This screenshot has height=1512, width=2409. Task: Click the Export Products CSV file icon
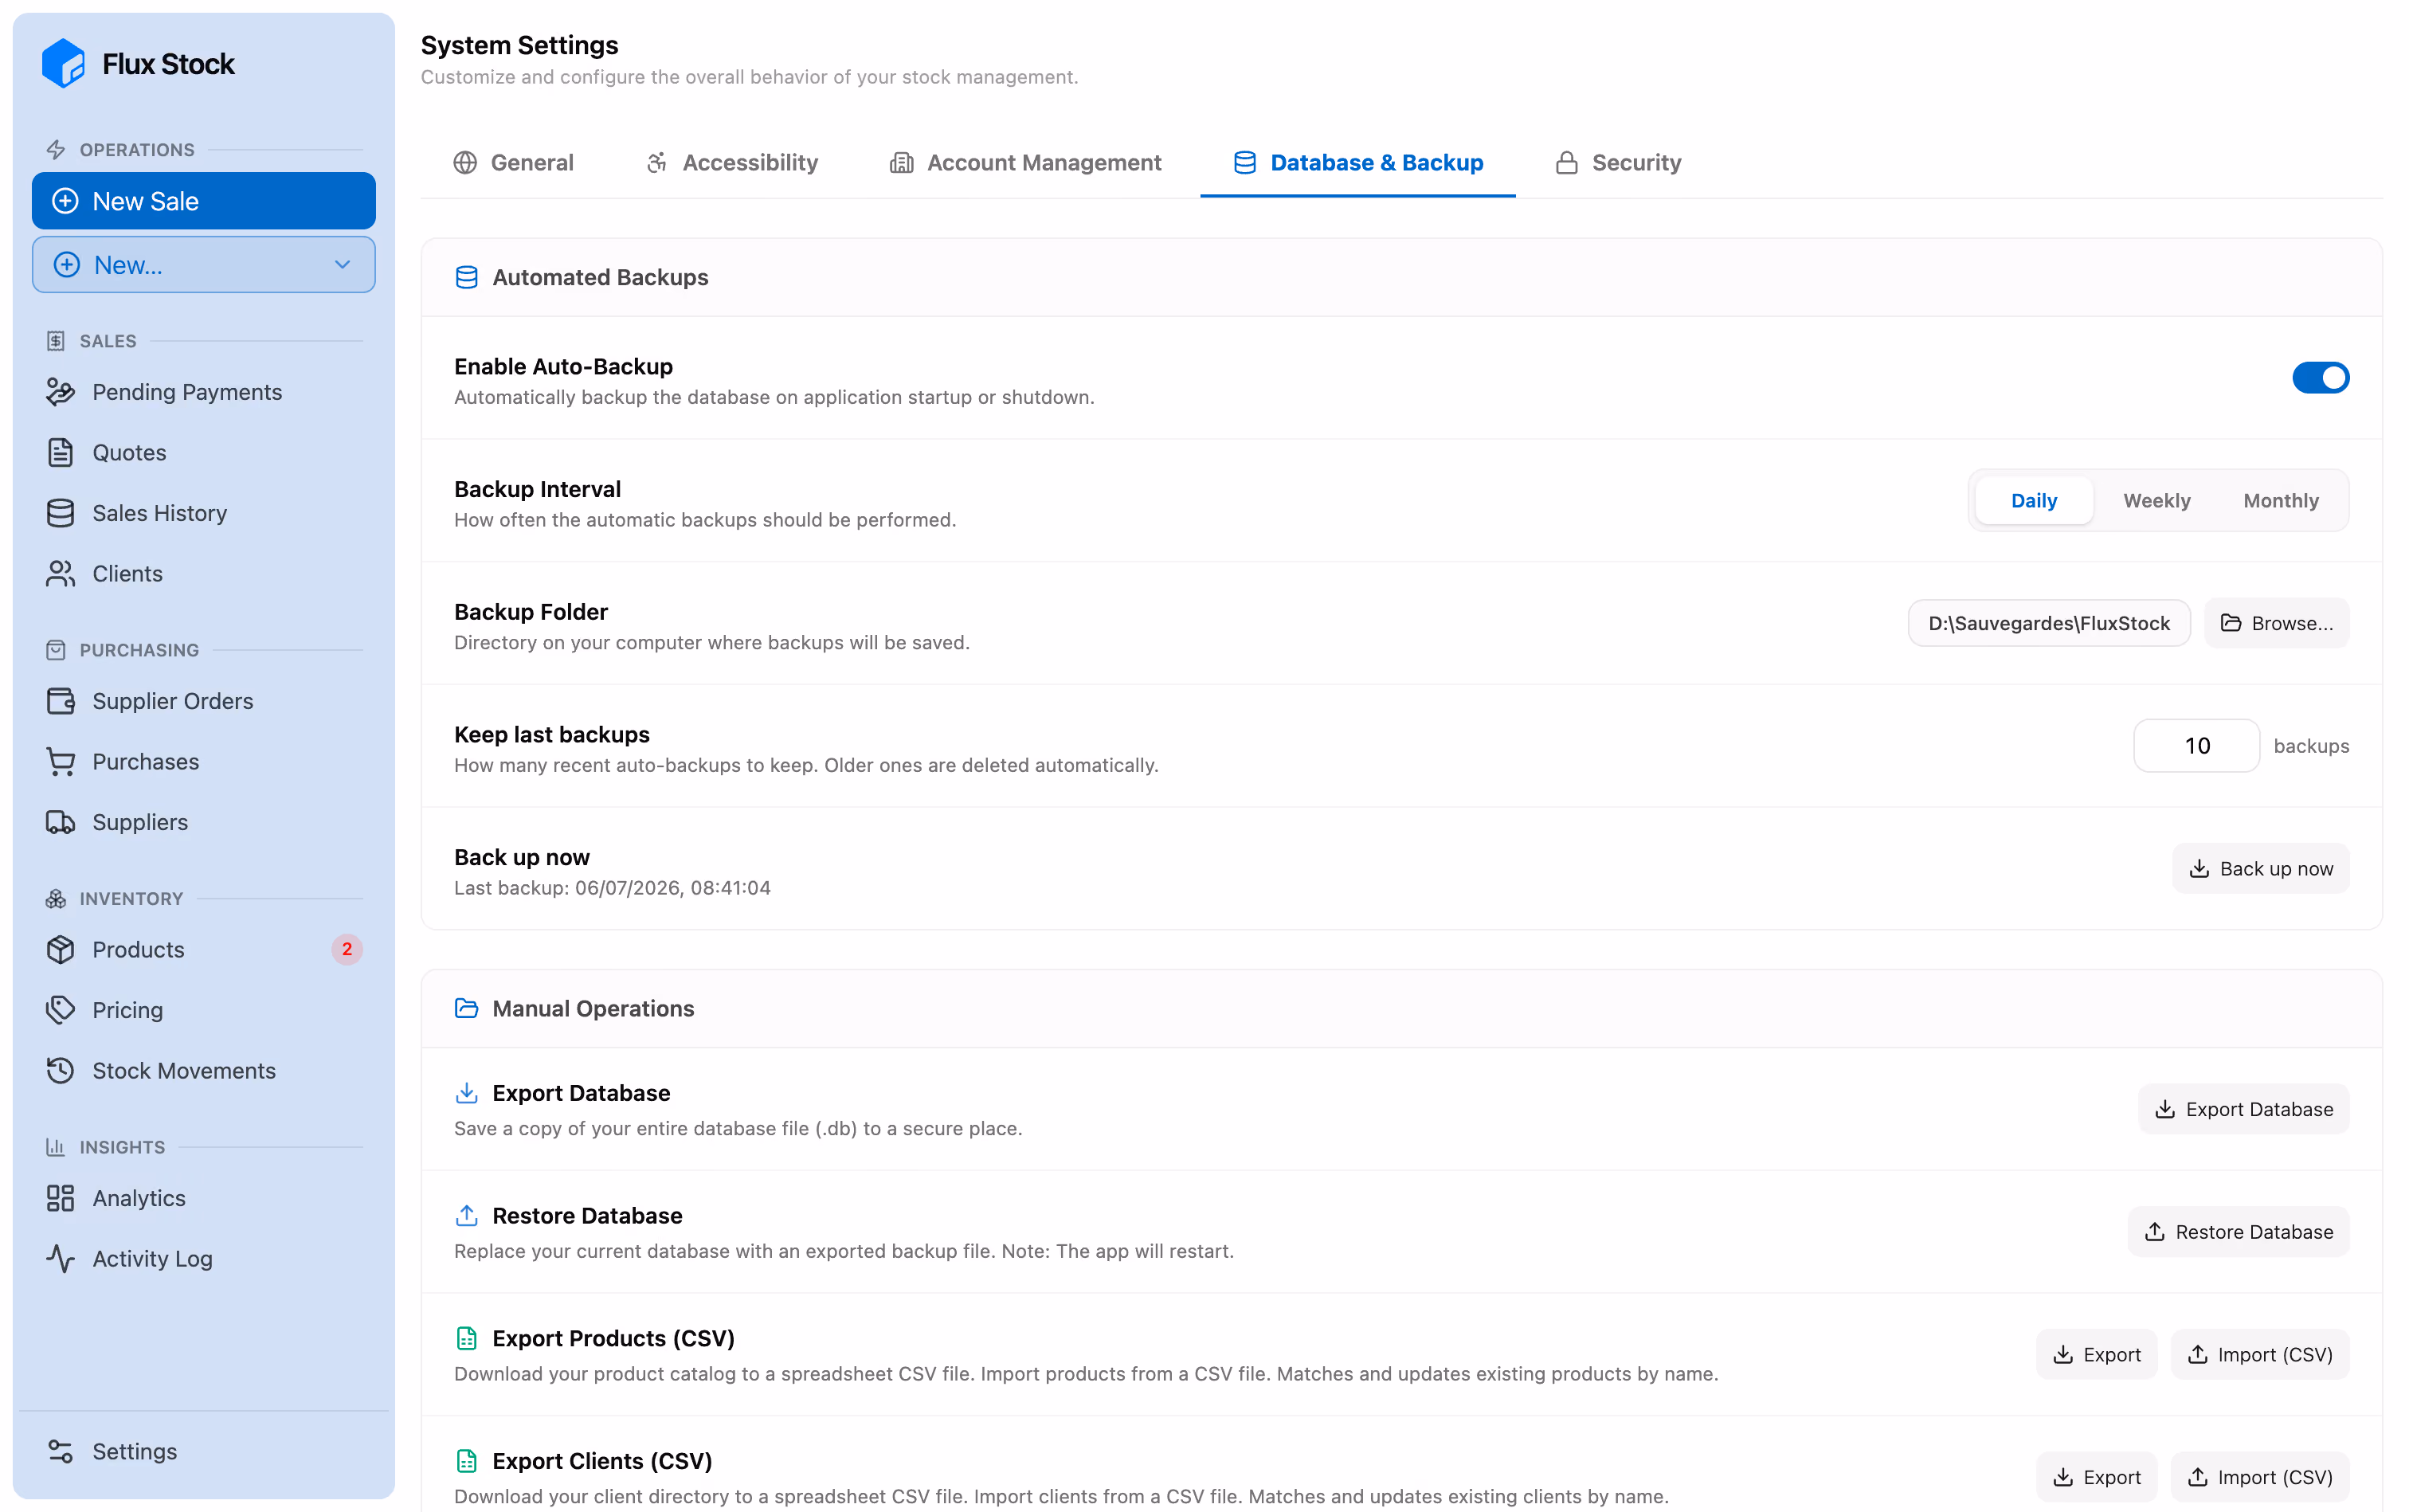click(466, 1338)
